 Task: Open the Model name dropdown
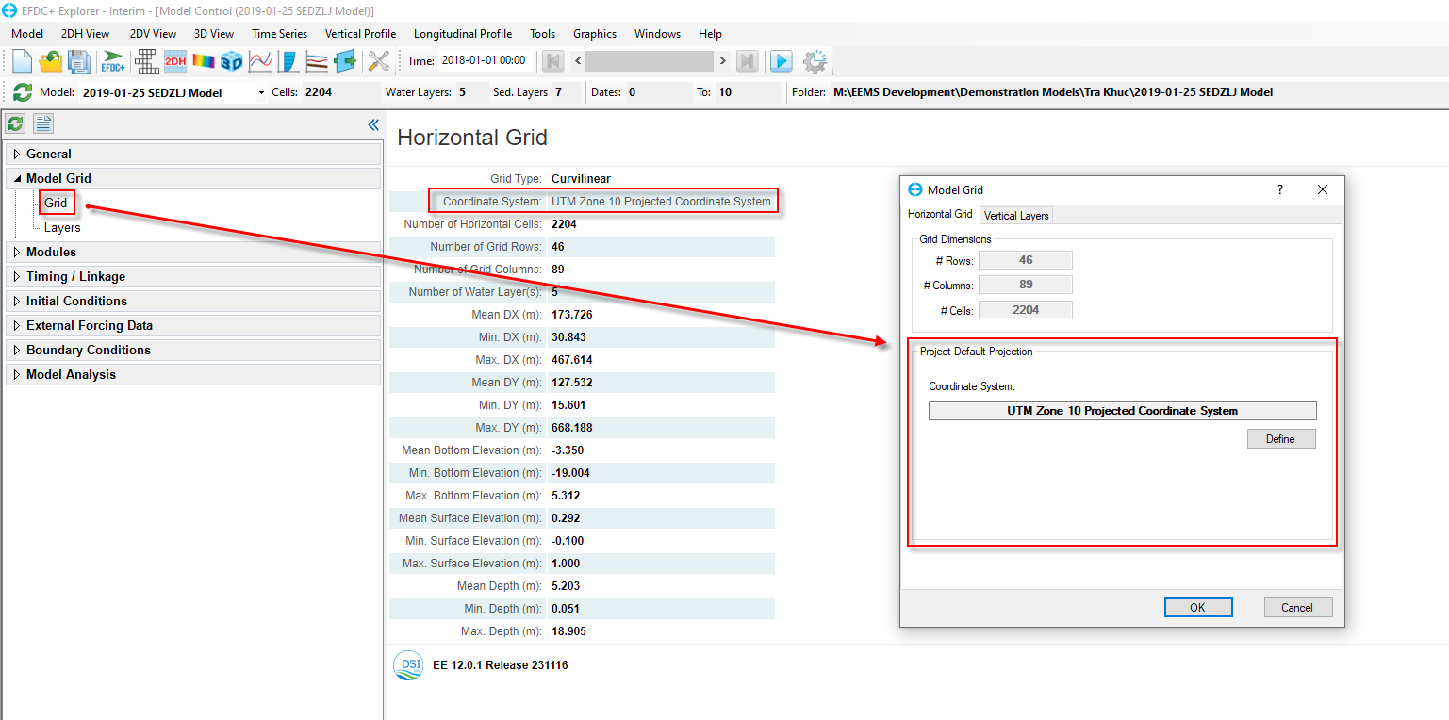(261, 93)
